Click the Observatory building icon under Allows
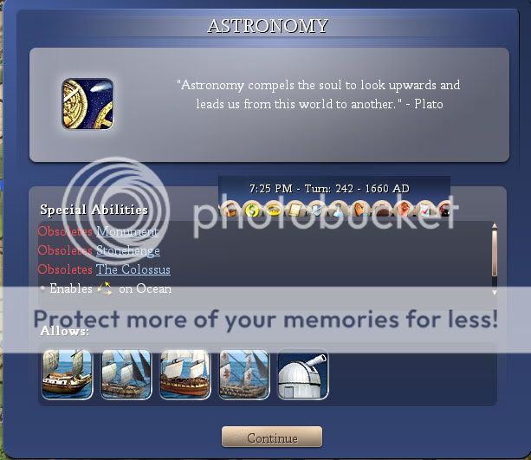Screen dimensions: 531x460 tap(303, 374)
